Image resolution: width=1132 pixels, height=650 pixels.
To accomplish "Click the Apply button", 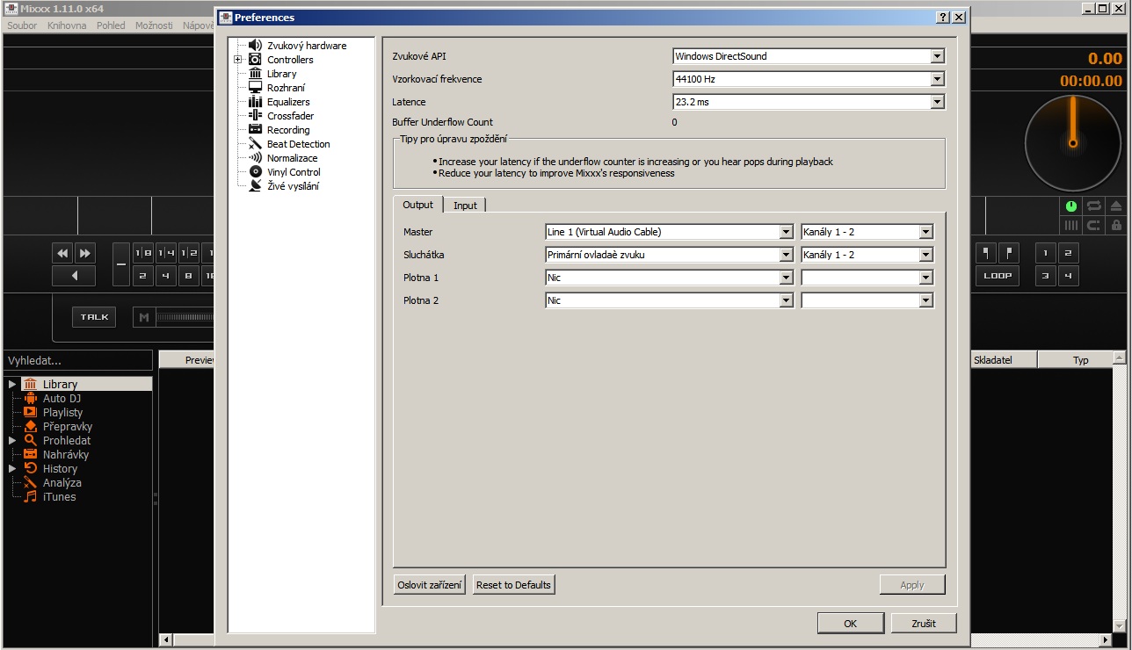I will coord(912,585).
